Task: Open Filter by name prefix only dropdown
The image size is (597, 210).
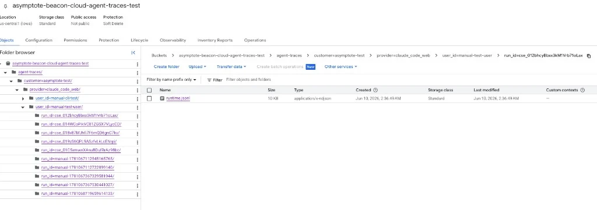Action: point(171,80)
